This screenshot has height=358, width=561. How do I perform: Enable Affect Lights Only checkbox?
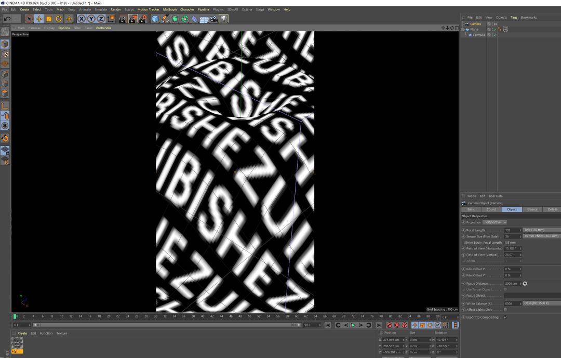tap(505, 310)
